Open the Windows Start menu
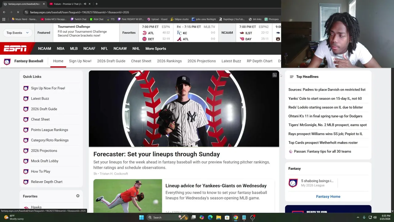This screenshot has width=394, height=222. coord(141,217)
